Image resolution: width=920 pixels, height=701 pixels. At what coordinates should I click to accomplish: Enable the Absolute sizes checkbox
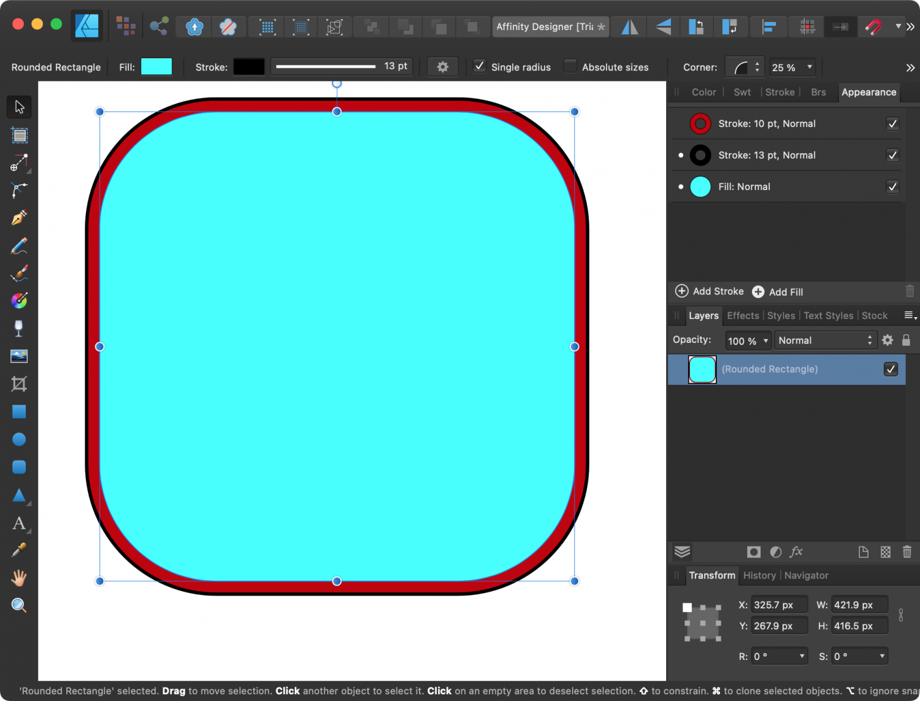(570, 66)
